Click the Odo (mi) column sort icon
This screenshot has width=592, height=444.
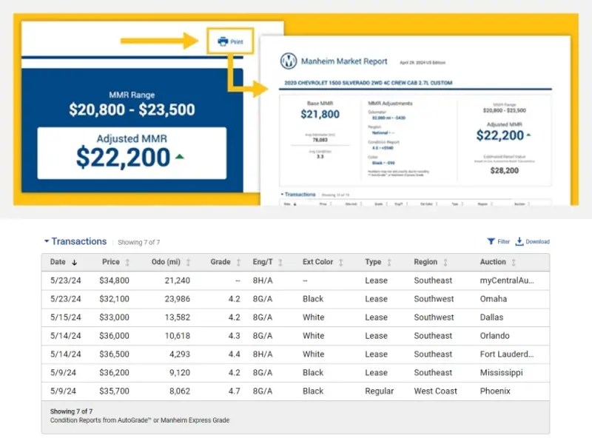[x=189, y=263]
